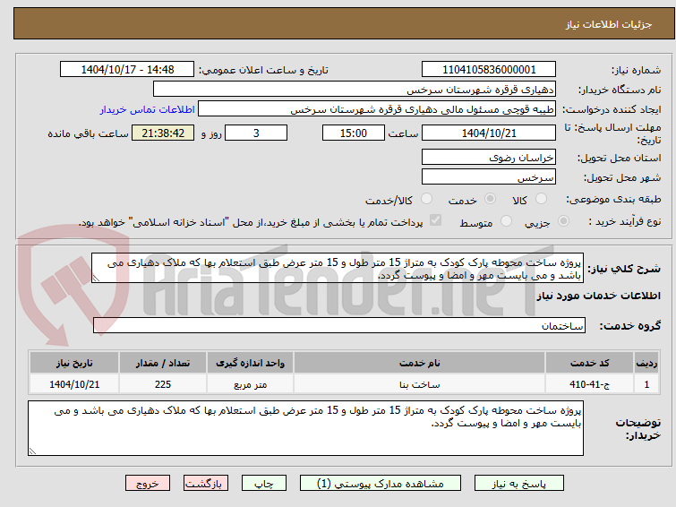Click the remaining days field showing 3

click(x=256, y=133)
